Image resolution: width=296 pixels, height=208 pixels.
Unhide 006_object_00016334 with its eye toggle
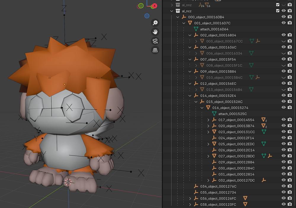point(284,53)
